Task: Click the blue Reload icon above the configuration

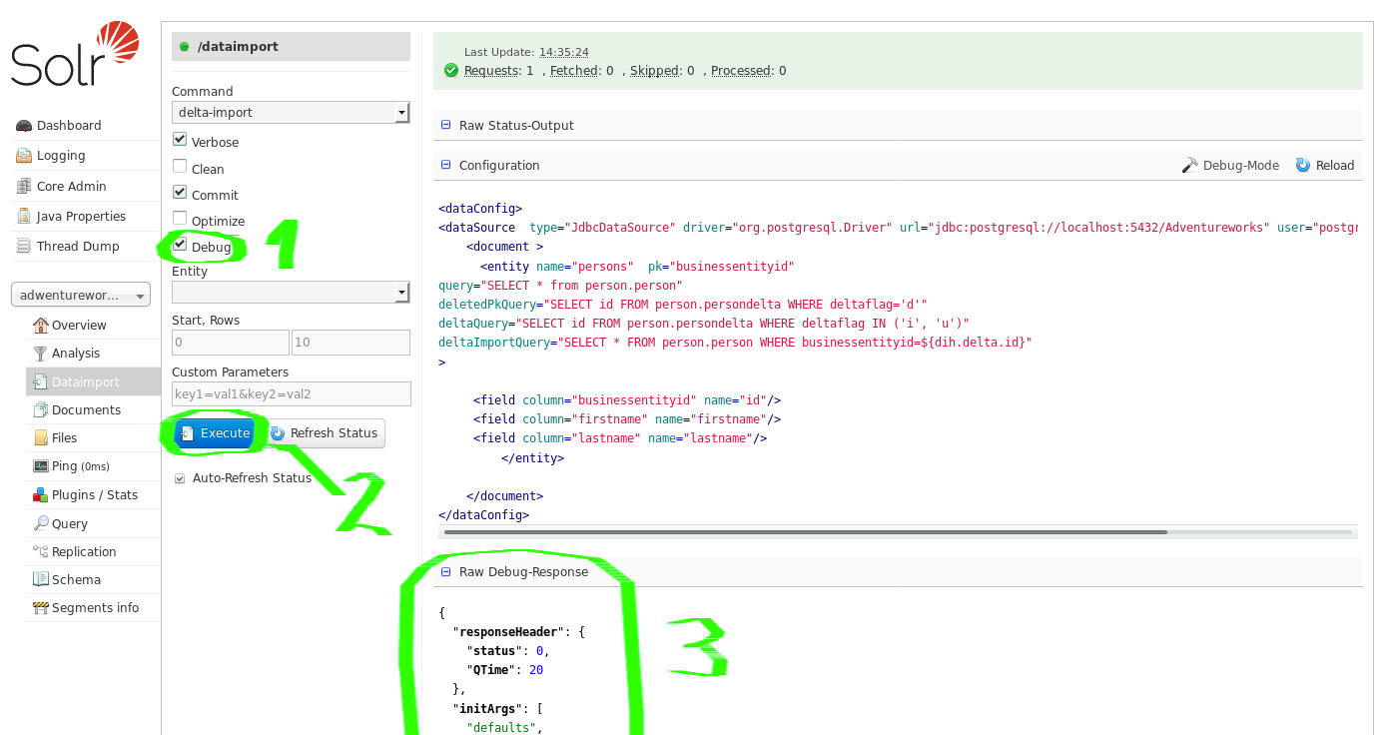Action: click(1302, 165)
